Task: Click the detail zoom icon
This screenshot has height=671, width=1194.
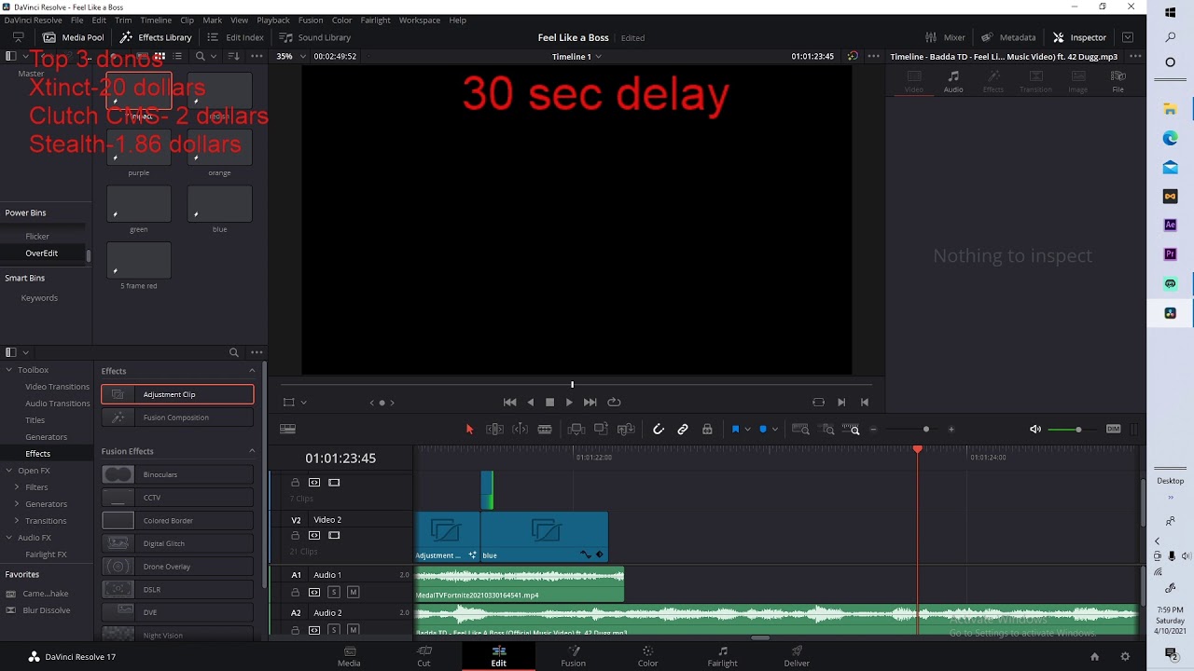Action: tap(827, 429)
